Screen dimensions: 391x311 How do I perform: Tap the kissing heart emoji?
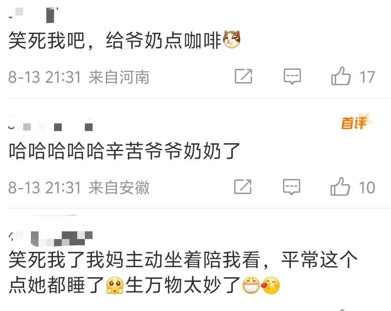[270, 285]
